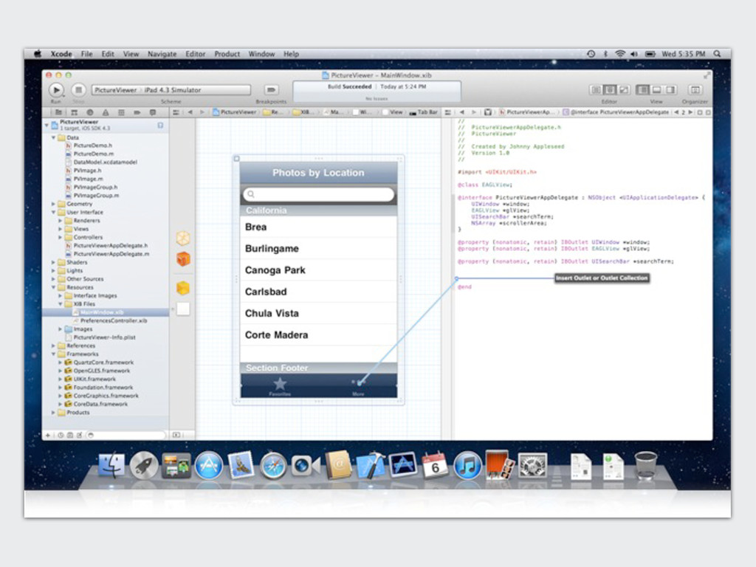Screen dimensions: 756x567
Task: Open the Window menu
Action: (x=262, y=54)
